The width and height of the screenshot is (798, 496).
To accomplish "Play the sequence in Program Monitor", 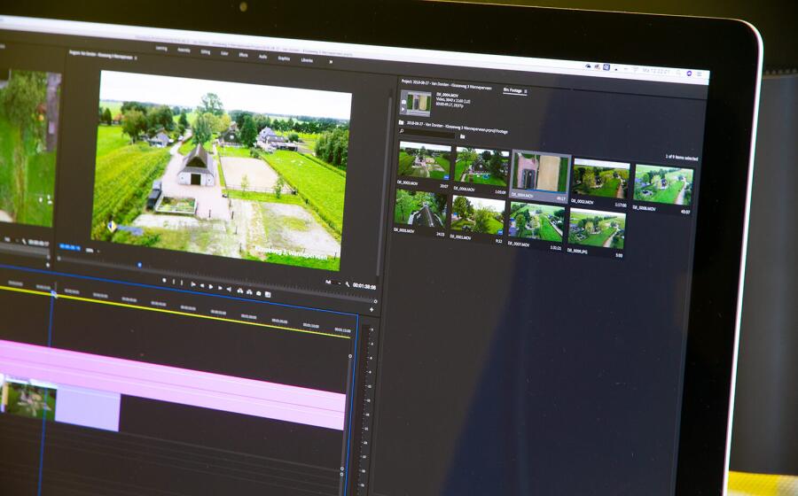I will pyautogui.click(x=211, y=287).
